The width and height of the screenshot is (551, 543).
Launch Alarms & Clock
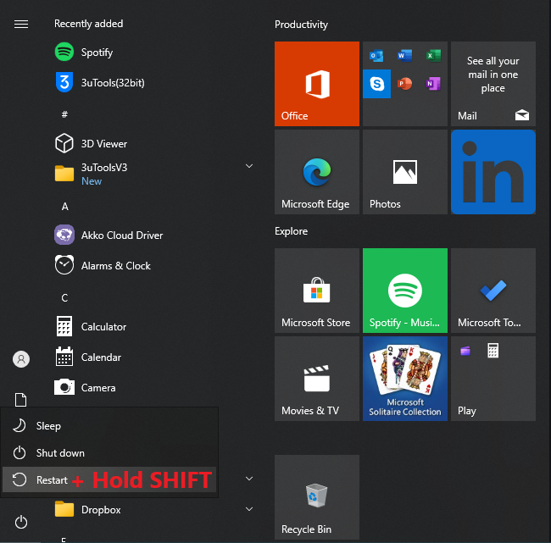pos(115,266)
